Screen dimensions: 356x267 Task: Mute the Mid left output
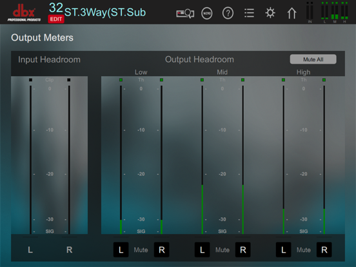[x=202, y=250]
